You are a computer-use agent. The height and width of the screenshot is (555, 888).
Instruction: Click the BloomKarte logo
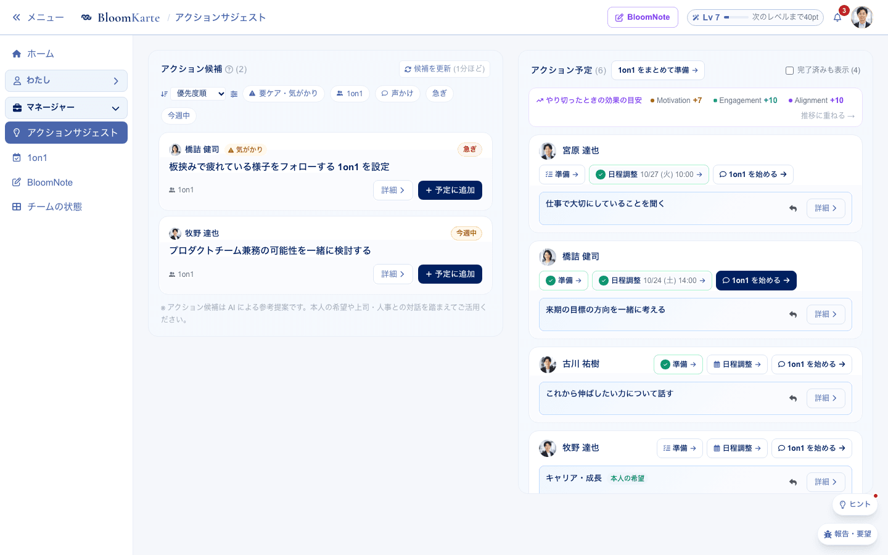click(x=120, y=17)
